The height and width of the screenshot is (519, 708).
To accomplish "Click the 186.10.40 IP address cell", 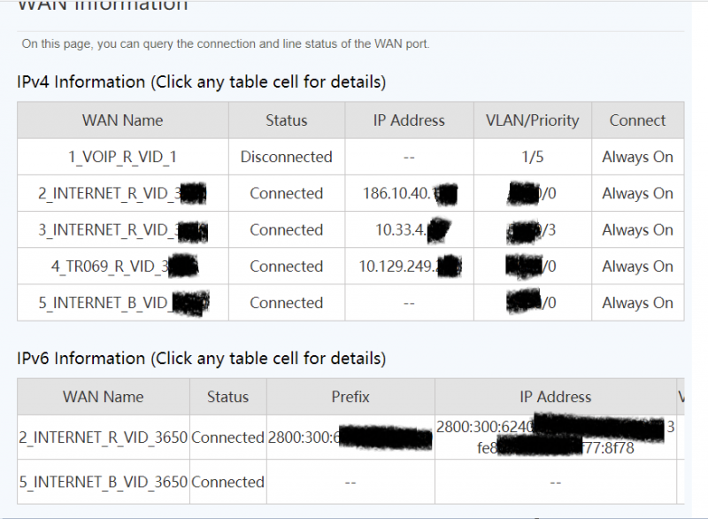I will [409, 193].
